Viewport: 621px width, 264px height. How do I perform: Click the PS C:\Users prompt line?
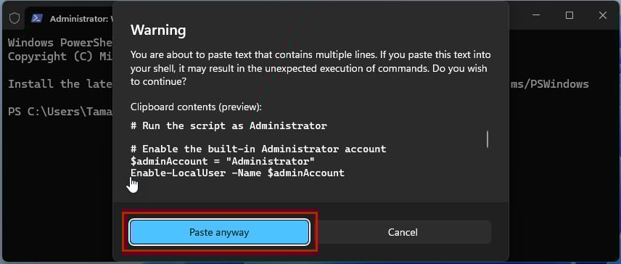(x=61, y=112)
